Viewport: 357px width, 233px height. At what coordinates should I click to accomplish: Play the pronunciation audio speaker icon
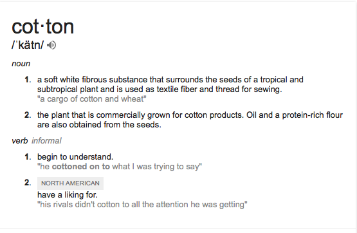click(x=51, y=45)
